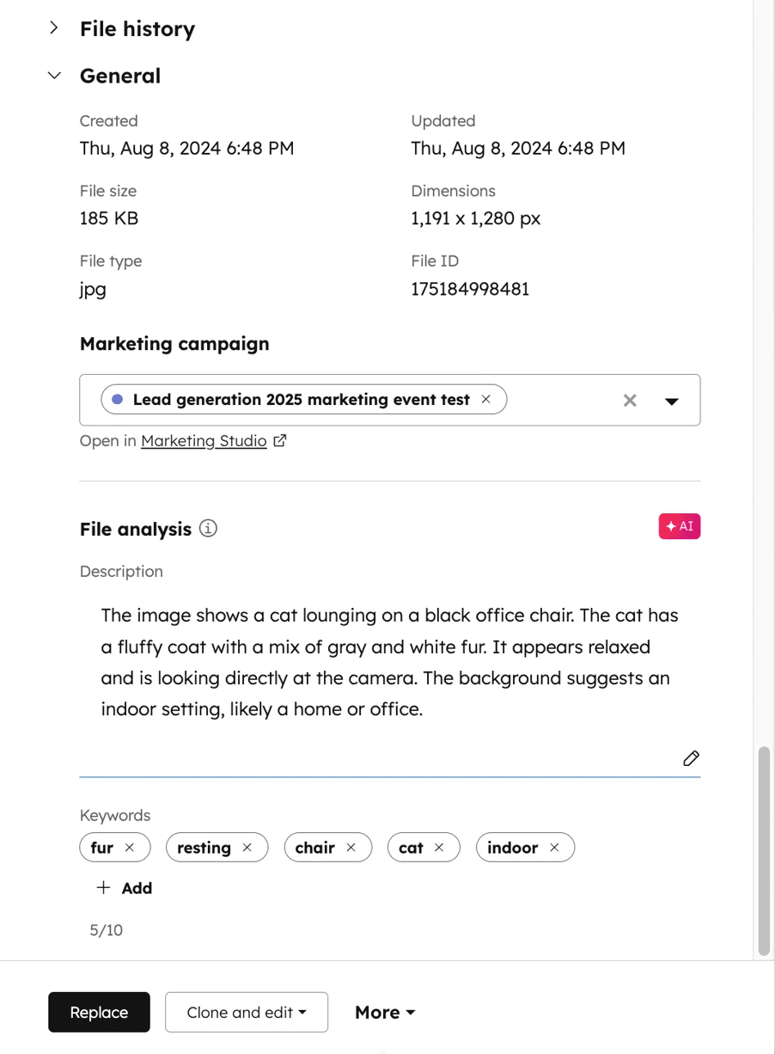Click the Replace button
Viewport: 775px width, 1054px height.
coord(99,1012)
